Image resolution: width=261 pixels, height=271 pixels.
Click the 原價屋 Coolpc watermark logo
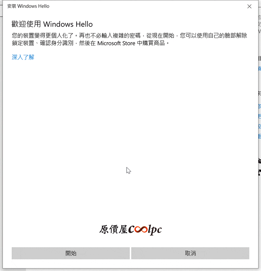130,230
